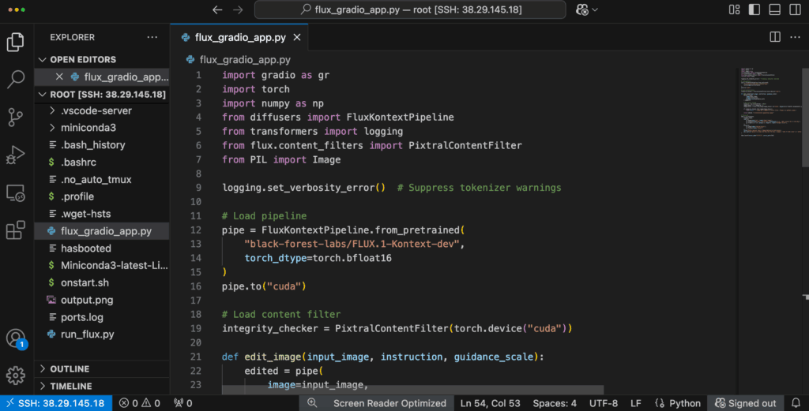Open the .bash_history file
The width and height of the screenshot is (809, 411).
(102, 144)
